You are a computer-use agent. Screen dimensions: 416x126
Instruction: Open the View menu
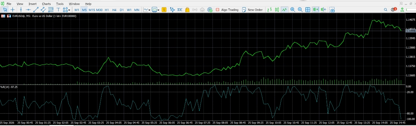pos(20,3)
